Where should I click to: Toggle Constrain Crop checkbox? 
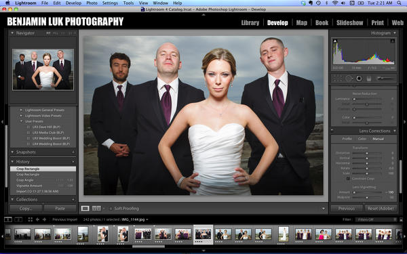click(x=348, y=179)
